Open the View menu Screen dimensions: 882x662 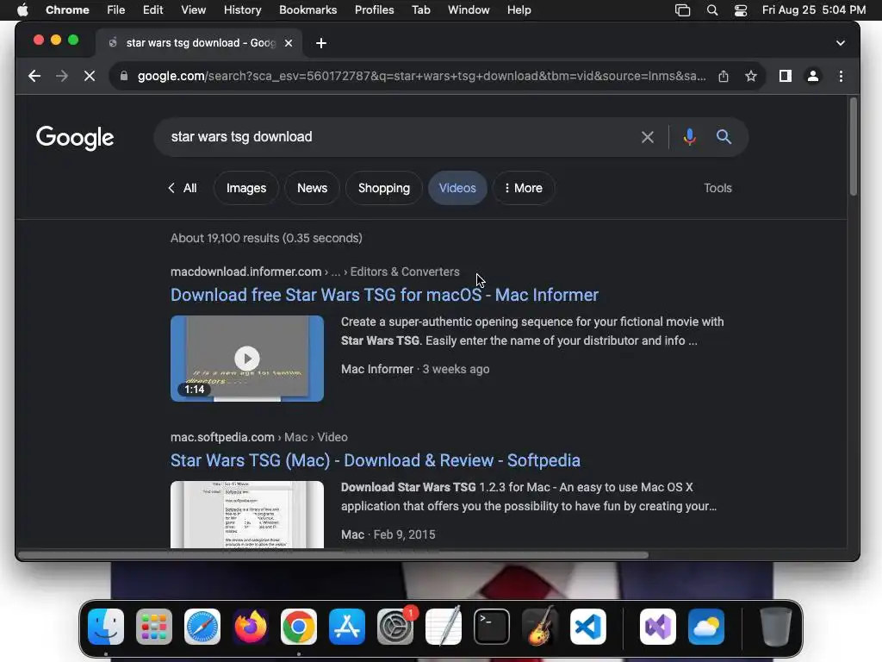[x=194, y=10]
